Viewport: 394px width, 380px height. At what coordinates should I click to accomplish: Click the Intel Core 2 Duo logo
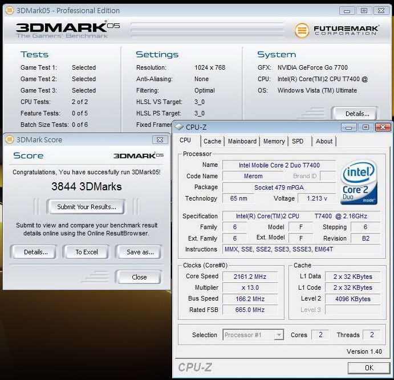coord(359,182)
